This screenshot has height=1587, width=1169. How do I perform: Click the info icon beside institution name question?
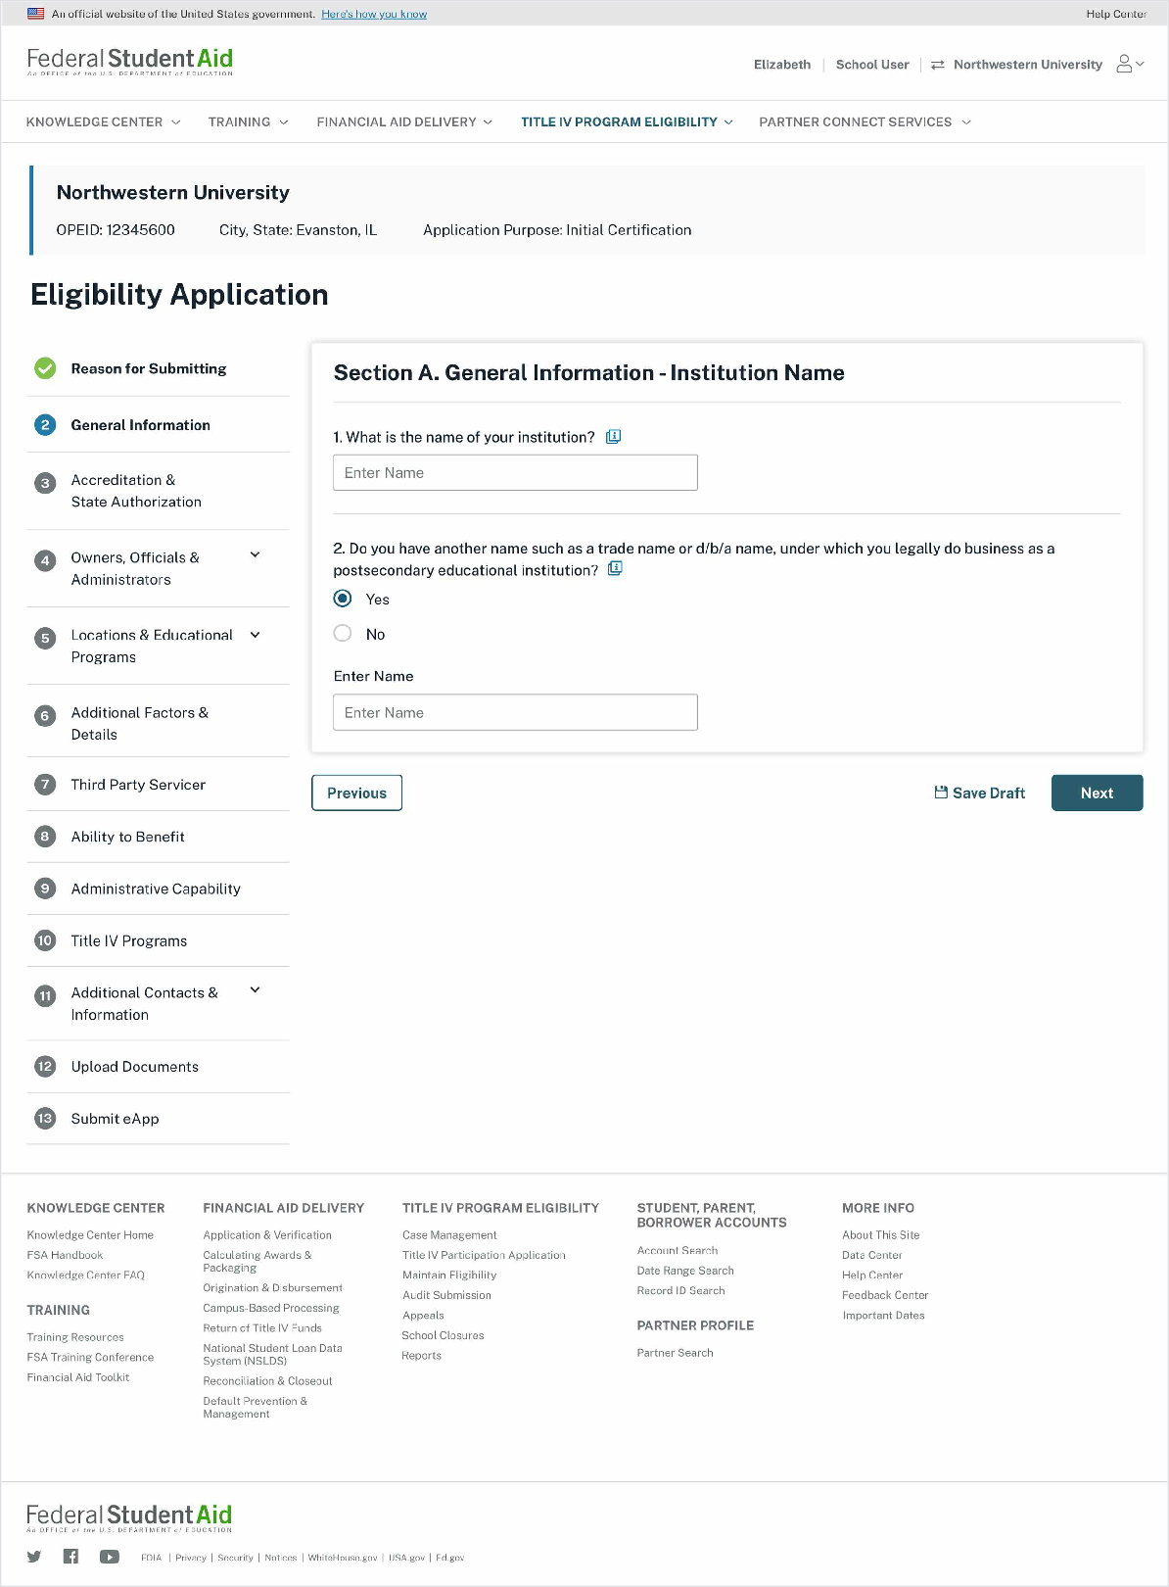614,437
